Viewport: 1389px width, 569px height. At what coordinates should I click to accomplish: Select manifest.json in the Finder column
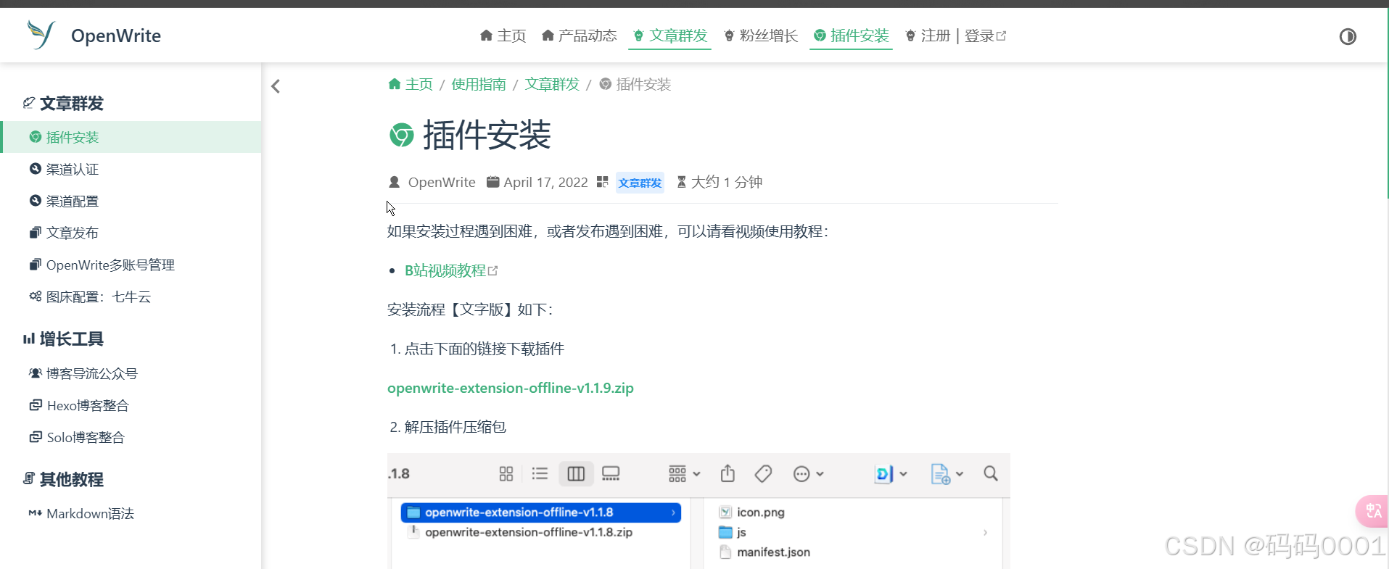(764, 552)
